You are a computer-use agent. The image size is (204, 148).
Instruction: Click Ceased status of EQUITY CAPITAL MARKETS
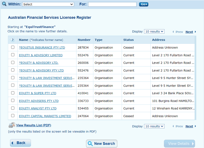129,116
